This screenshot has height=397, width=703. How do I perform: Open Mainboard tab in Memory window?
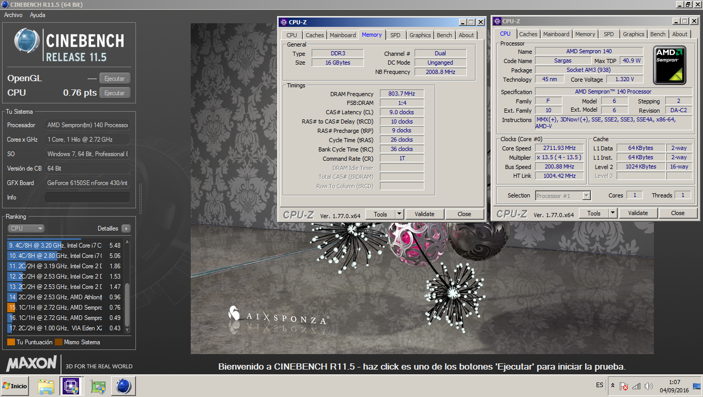[343, 35]
